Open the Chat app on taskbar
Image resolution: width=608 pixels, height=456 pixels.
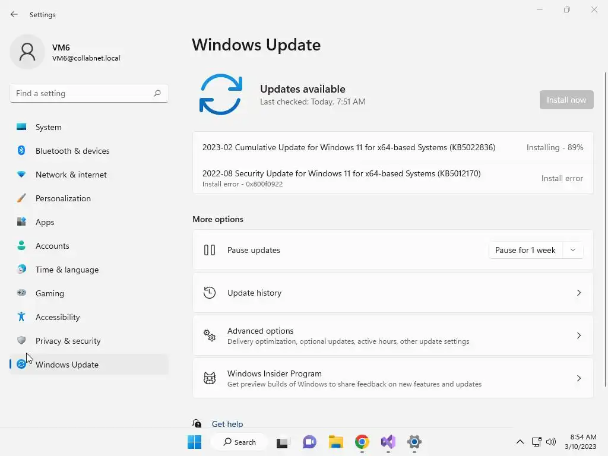309,442
